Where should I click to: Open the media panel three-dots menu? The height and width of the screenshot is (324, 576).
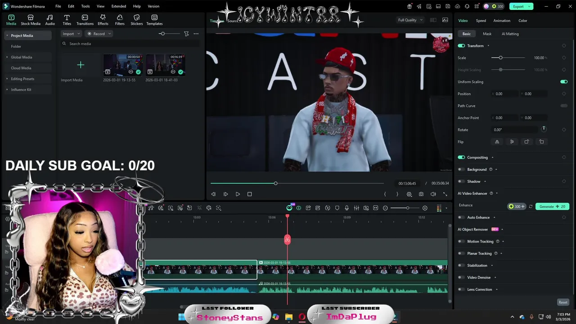(196, 34)
